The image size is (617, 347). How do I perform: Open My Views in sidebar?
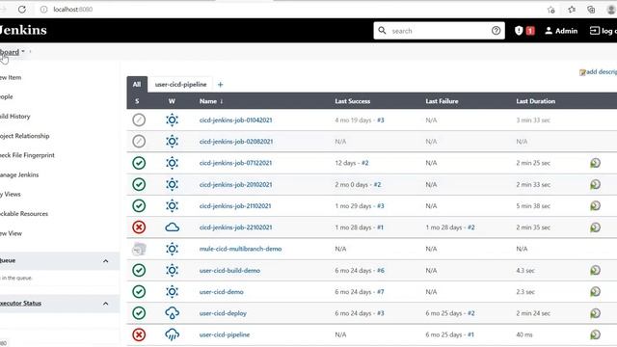click(x=11, y=194)
